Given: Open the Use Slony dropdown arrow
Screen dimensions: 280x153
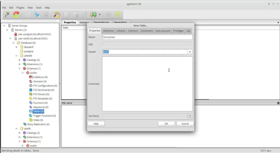Looking at the screenshot, I should tap(190, 116).
